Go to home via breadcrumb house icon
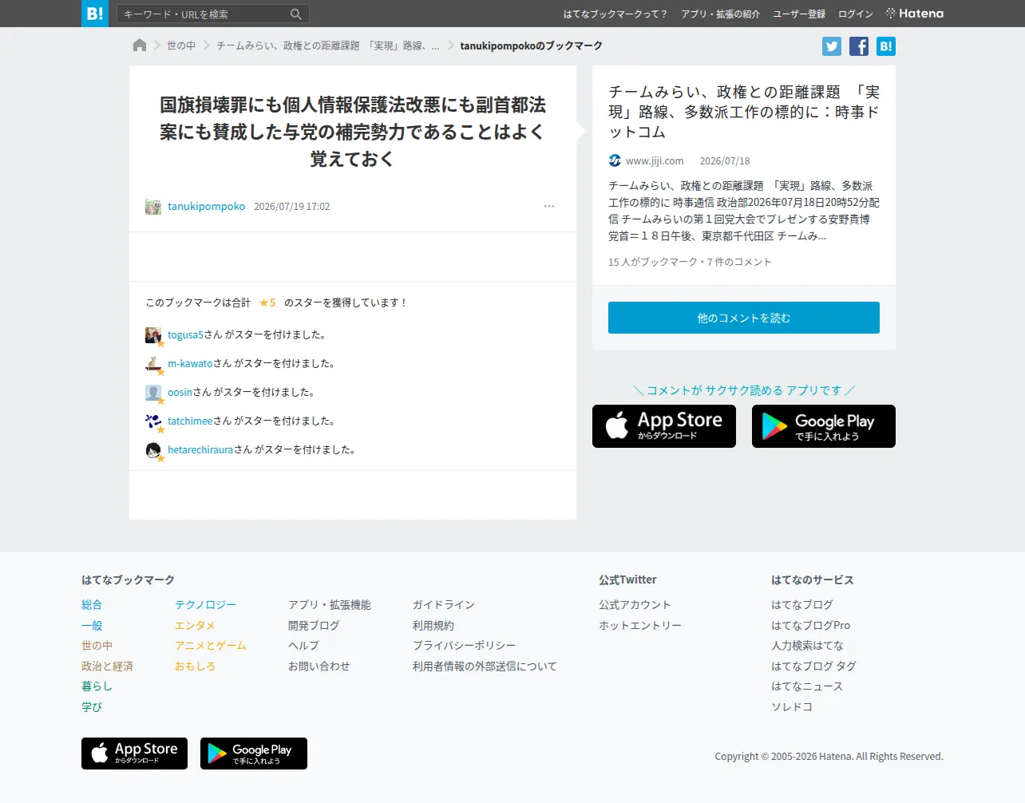 (x=140, y=45)
